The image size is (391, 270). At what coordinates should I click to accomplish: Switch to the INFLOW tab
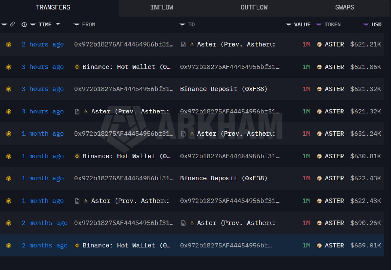click(x=162, y=7)
